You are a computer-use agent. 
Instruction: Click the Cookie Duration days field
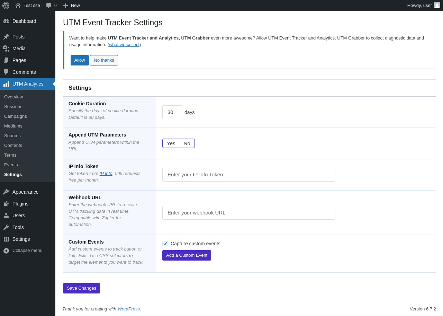173,112
